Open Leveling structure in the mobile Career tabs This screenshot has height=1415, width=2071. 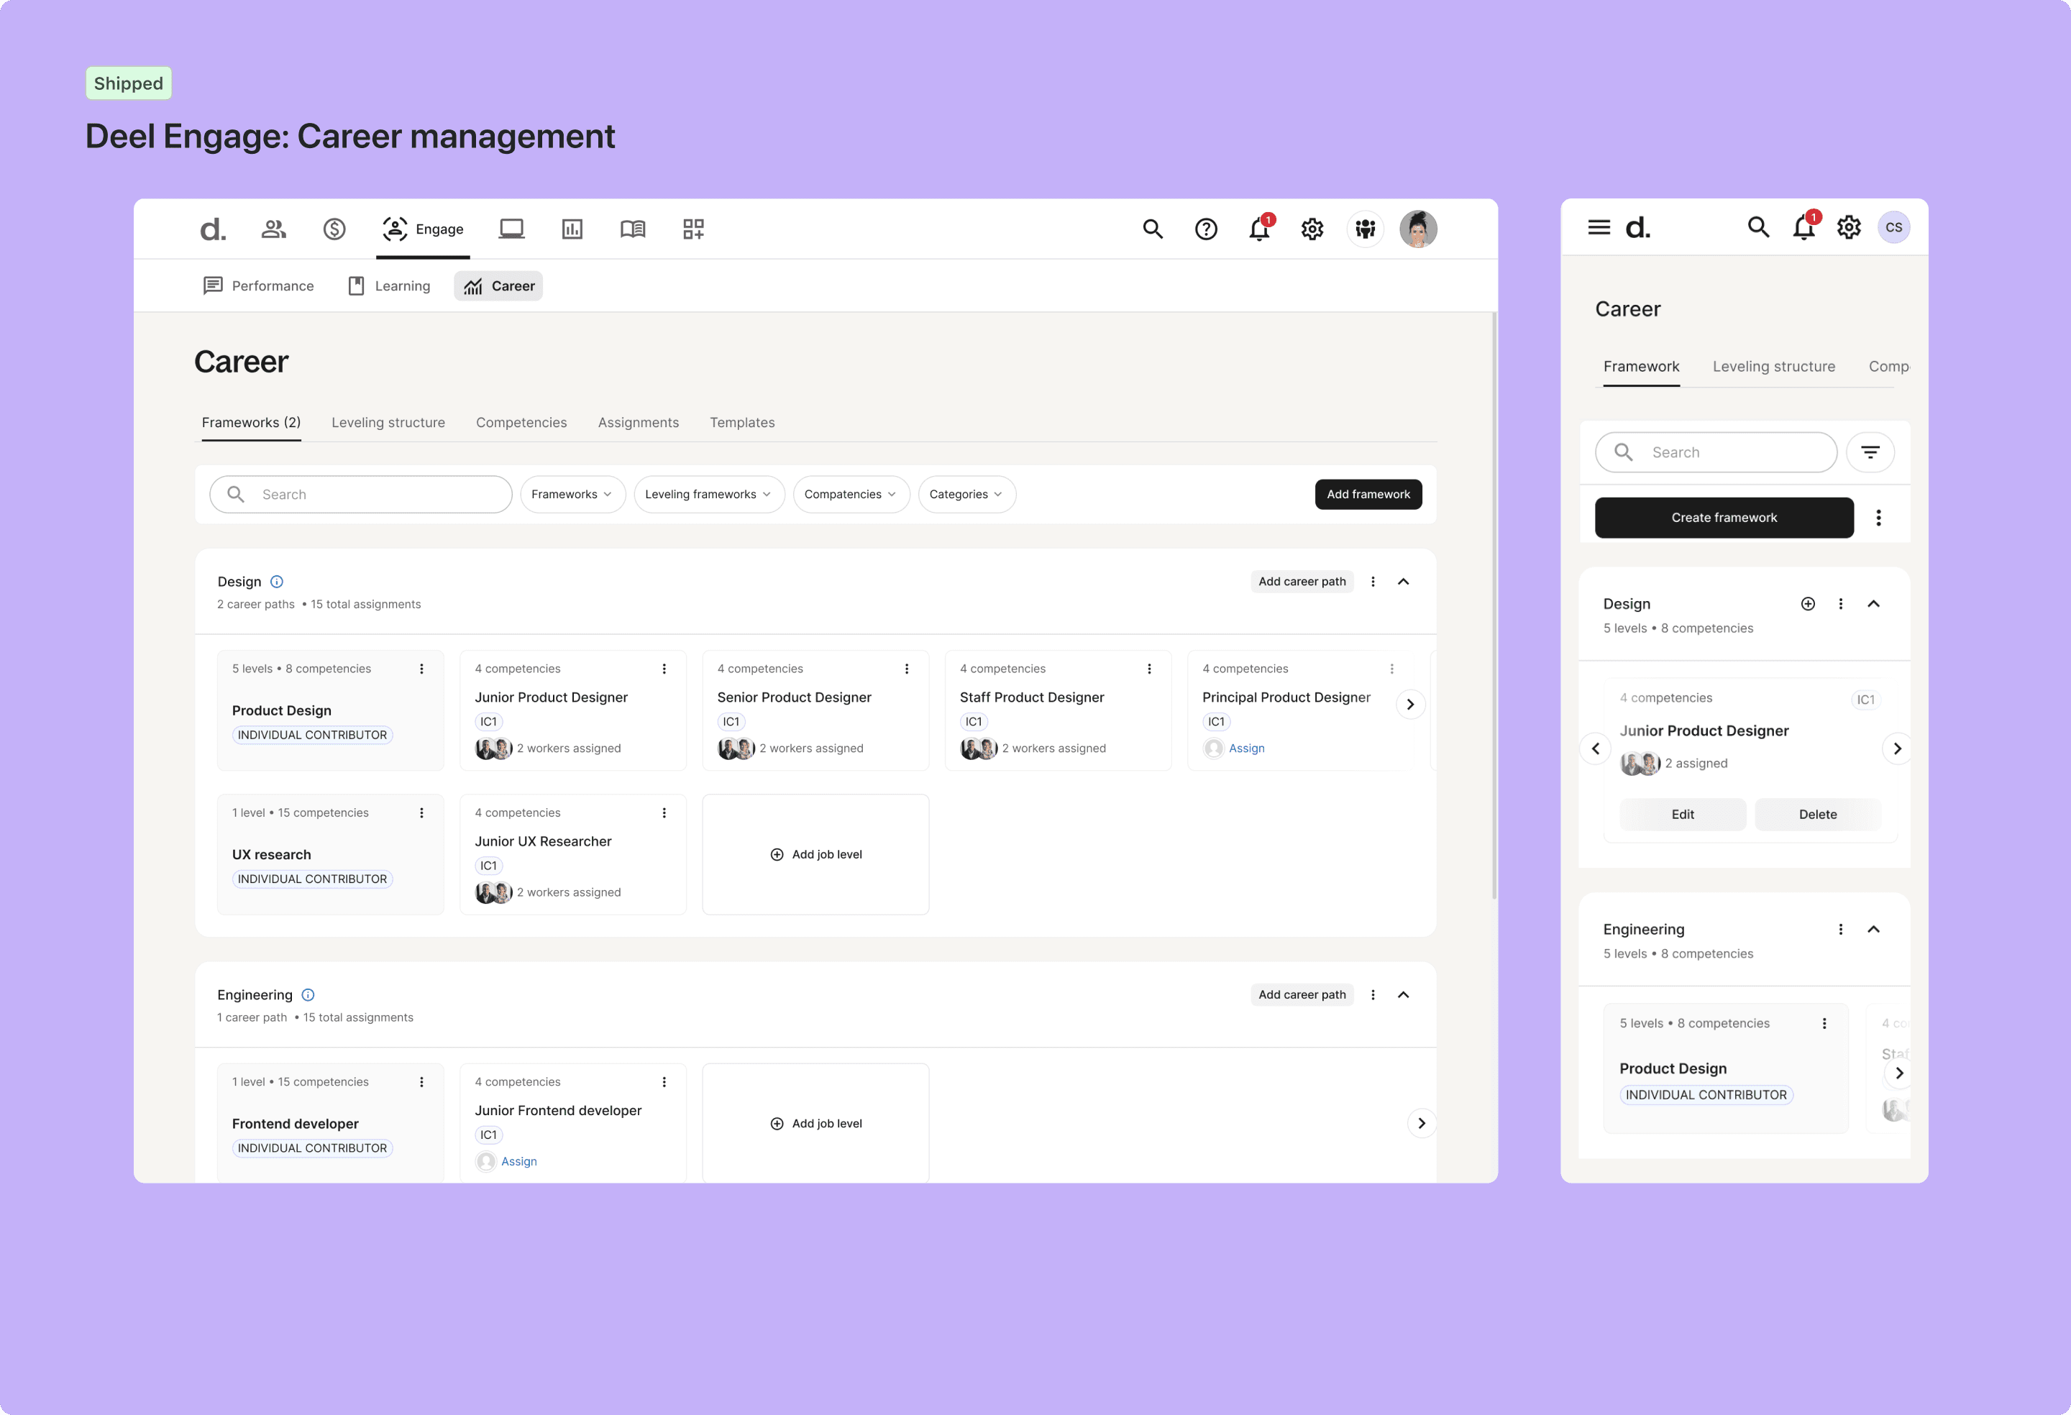tap(1773, 366)
